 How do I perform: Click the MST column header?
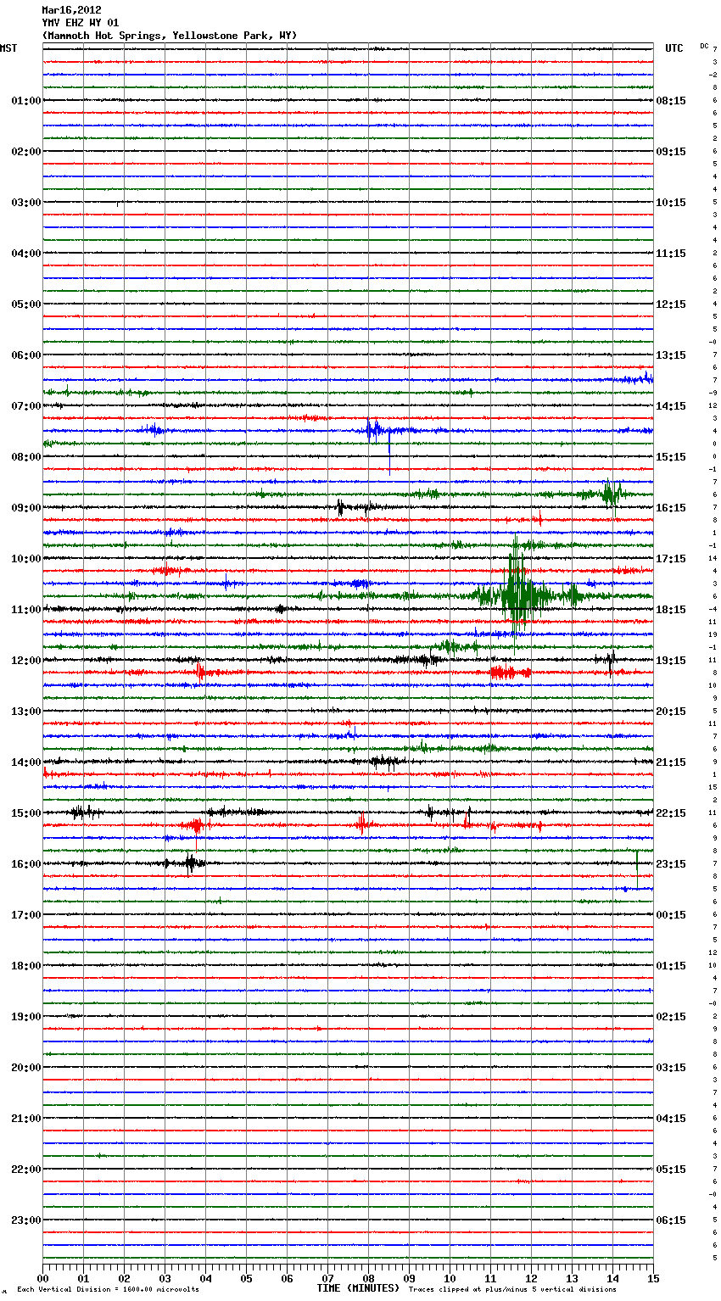click(x=8, y=48)
